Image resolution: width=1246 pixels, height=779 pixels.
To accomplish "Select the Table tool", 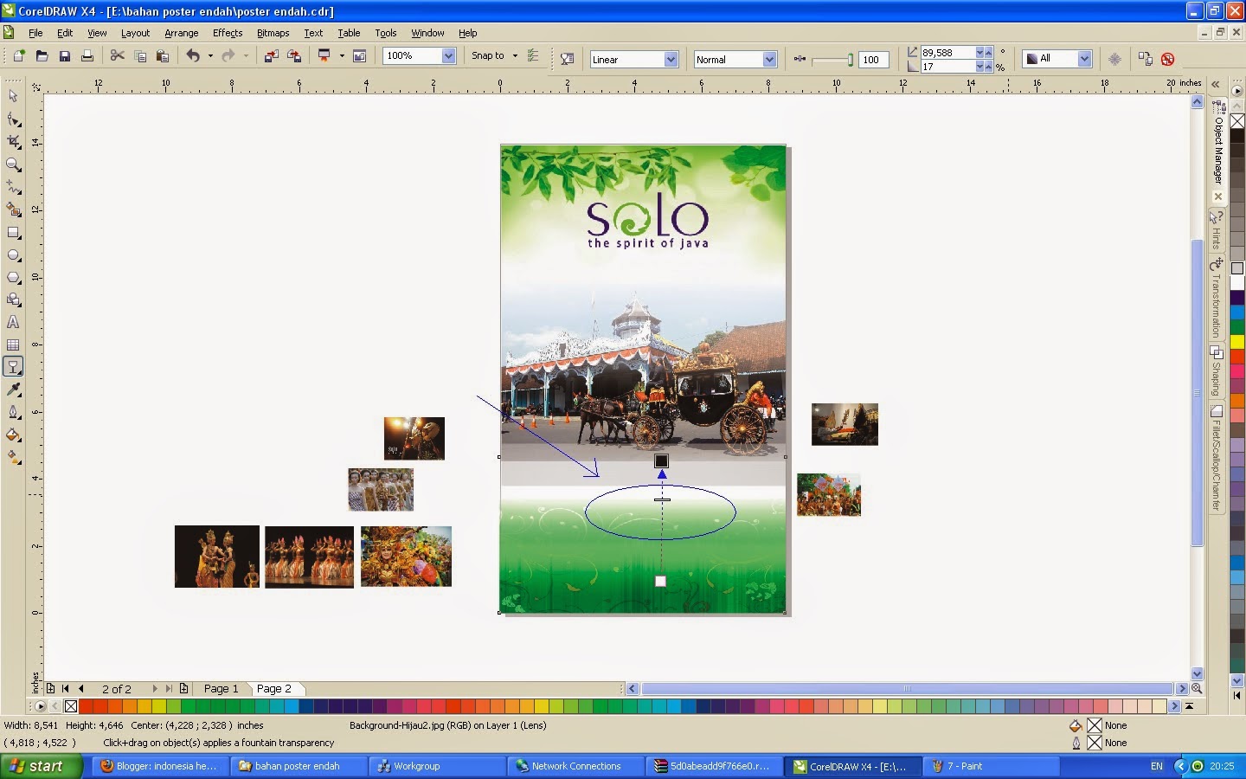I will [13, 344].
